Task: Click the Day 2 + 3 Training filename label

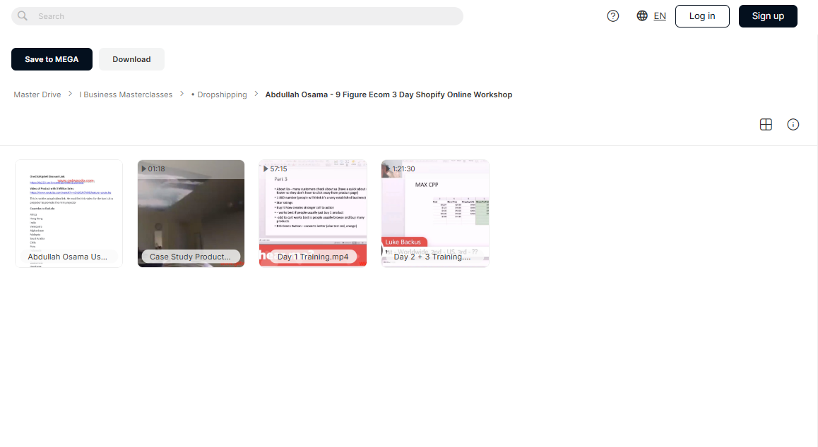Action: 433,257
